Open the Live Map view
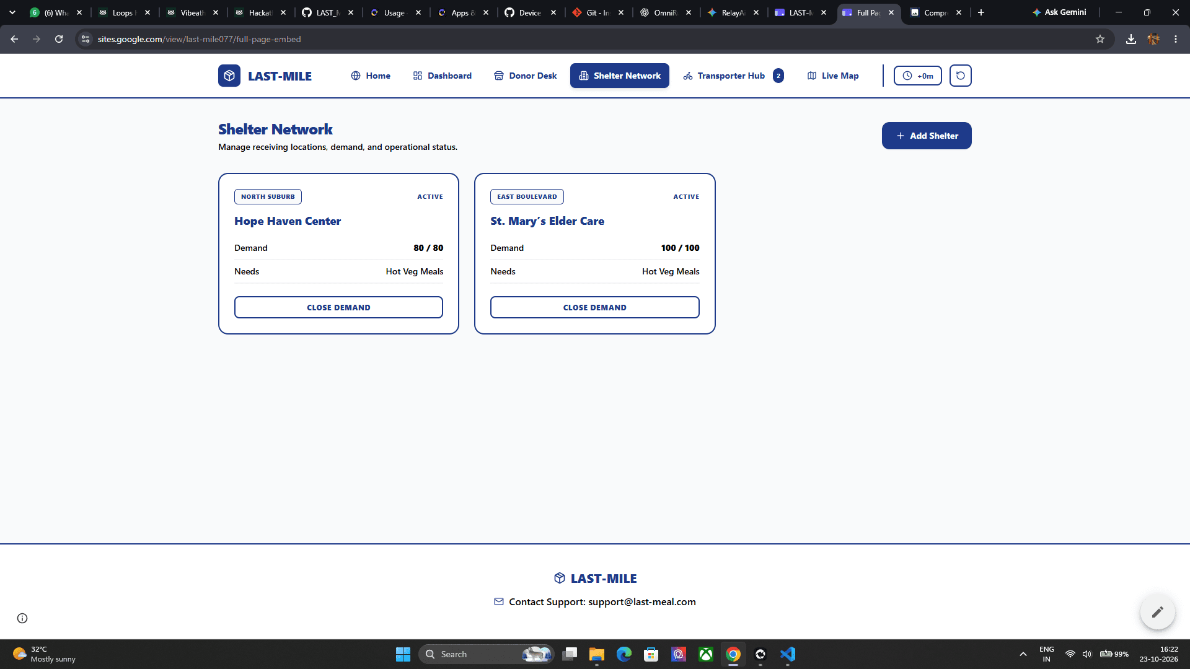This screenshot has height=669, width=1190. 833,76
